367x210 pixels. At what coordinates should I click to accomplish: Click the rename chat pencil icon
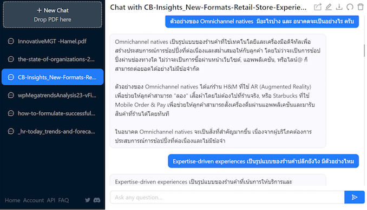[x=329, y=7]
